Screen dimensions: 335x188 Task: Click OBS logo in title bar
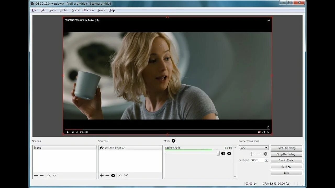click(x=32, y=4)
